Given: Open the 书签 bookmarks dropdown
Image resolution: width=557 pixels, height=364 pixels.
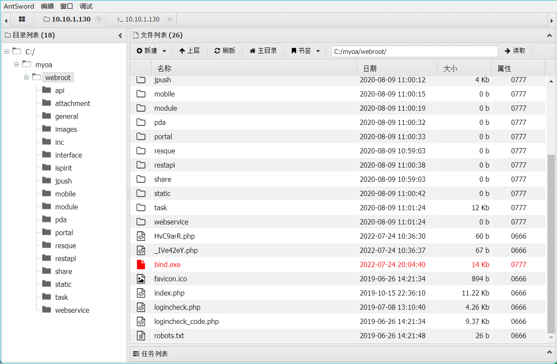Looking at the screenshot, I should pyautogui.click(x=305, y=51).
